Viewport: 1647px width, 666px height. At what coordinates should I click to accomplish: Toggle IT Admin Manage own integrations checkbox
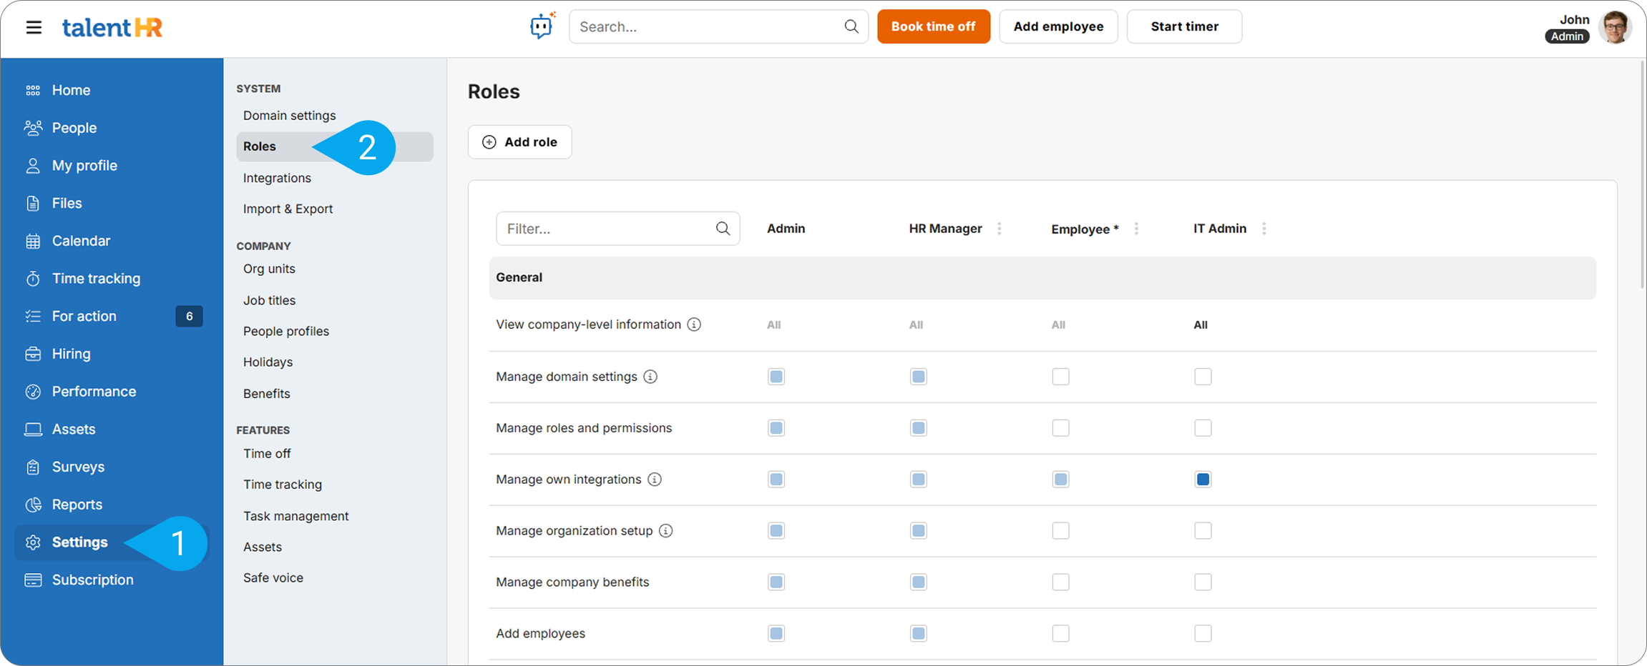[1203, 479]
